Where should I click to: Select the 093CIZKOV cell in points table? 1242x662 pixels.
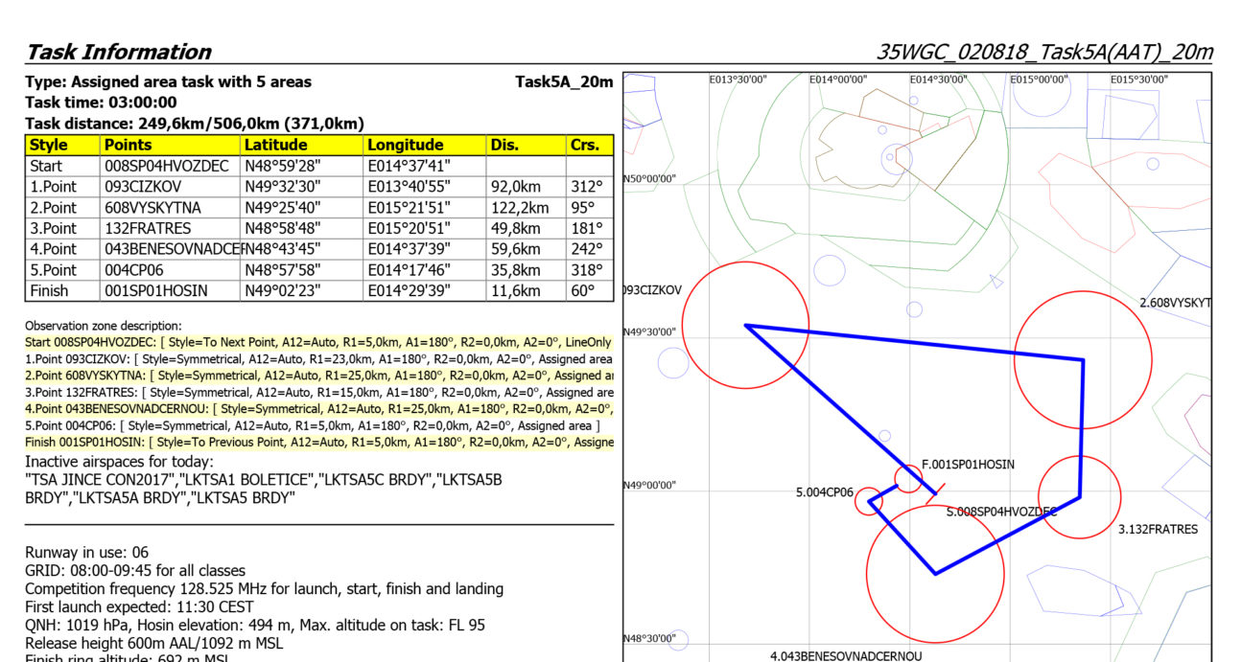143,187
